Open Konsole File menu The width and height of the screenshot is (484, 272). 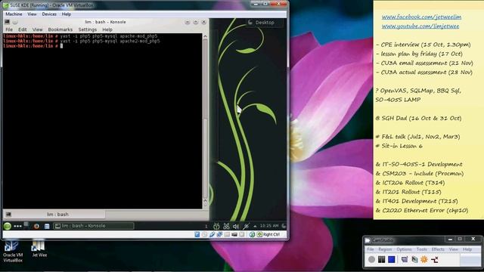click(x=9, y=29)
